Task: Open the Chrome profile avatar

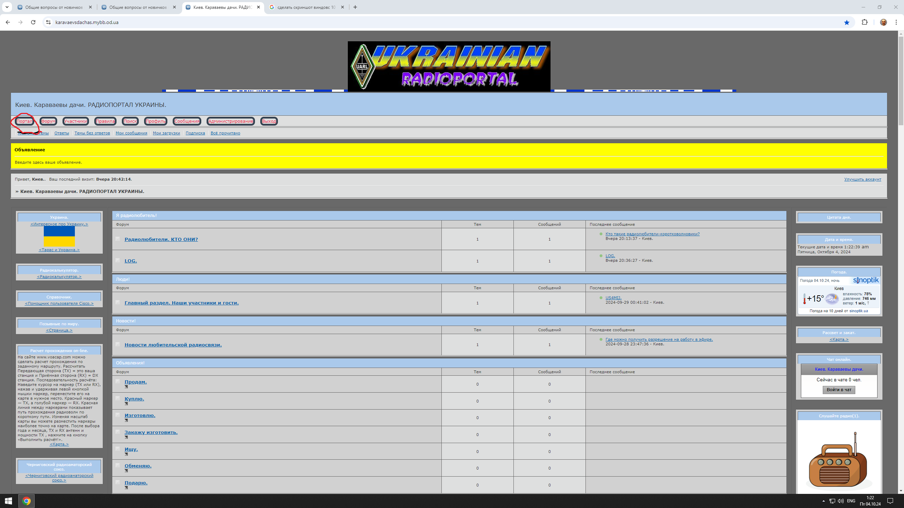Action: click(x=883, y=22)
